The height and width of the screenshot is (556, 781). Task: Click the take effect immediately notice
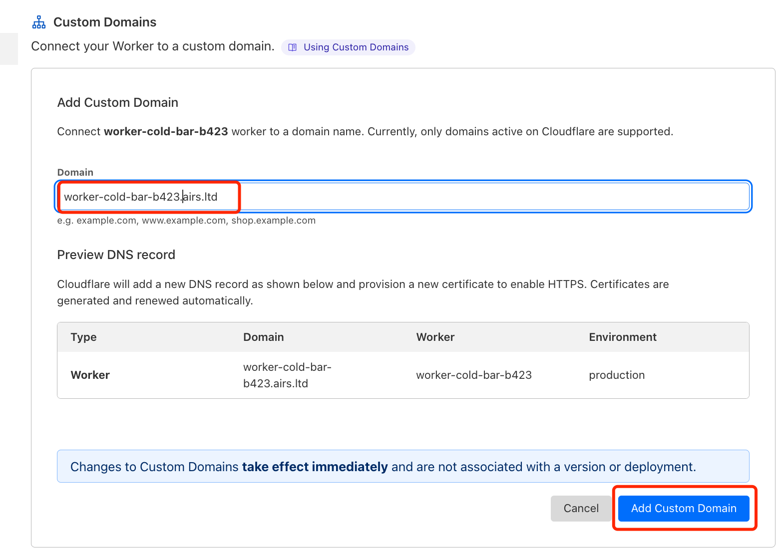[x=403, y=466]
